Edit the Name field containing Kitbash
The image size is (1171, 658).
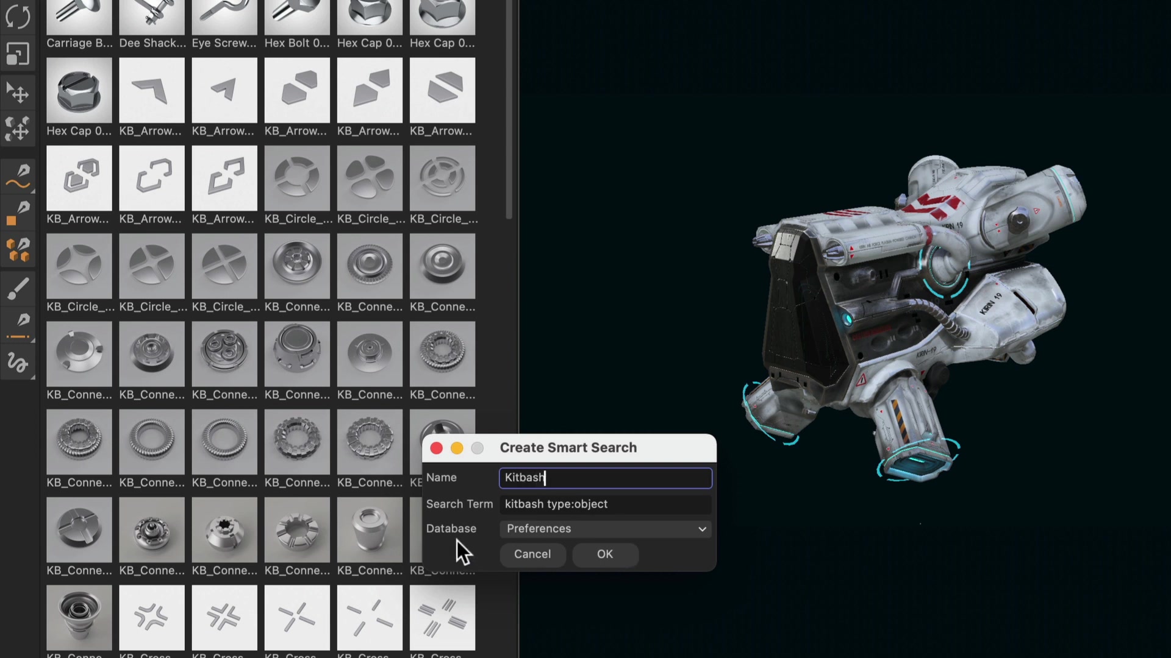coord(604,478)
